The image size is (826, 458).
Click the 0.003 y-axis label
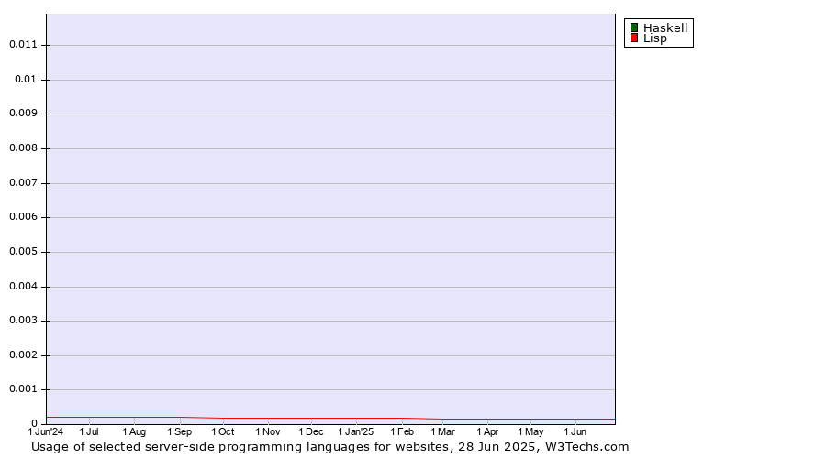tap(23, 321)
